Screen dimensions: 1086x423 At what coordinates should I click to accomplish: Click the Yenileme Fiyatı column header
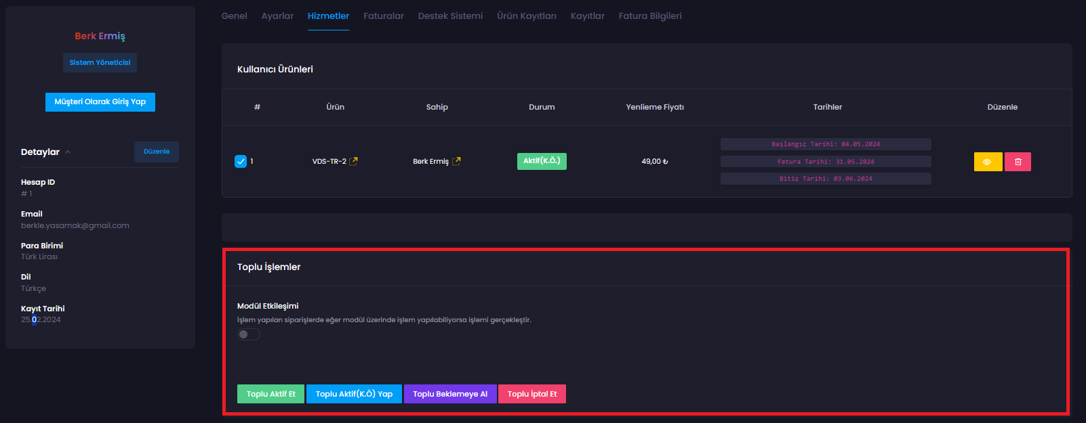(x=655, y=107)
